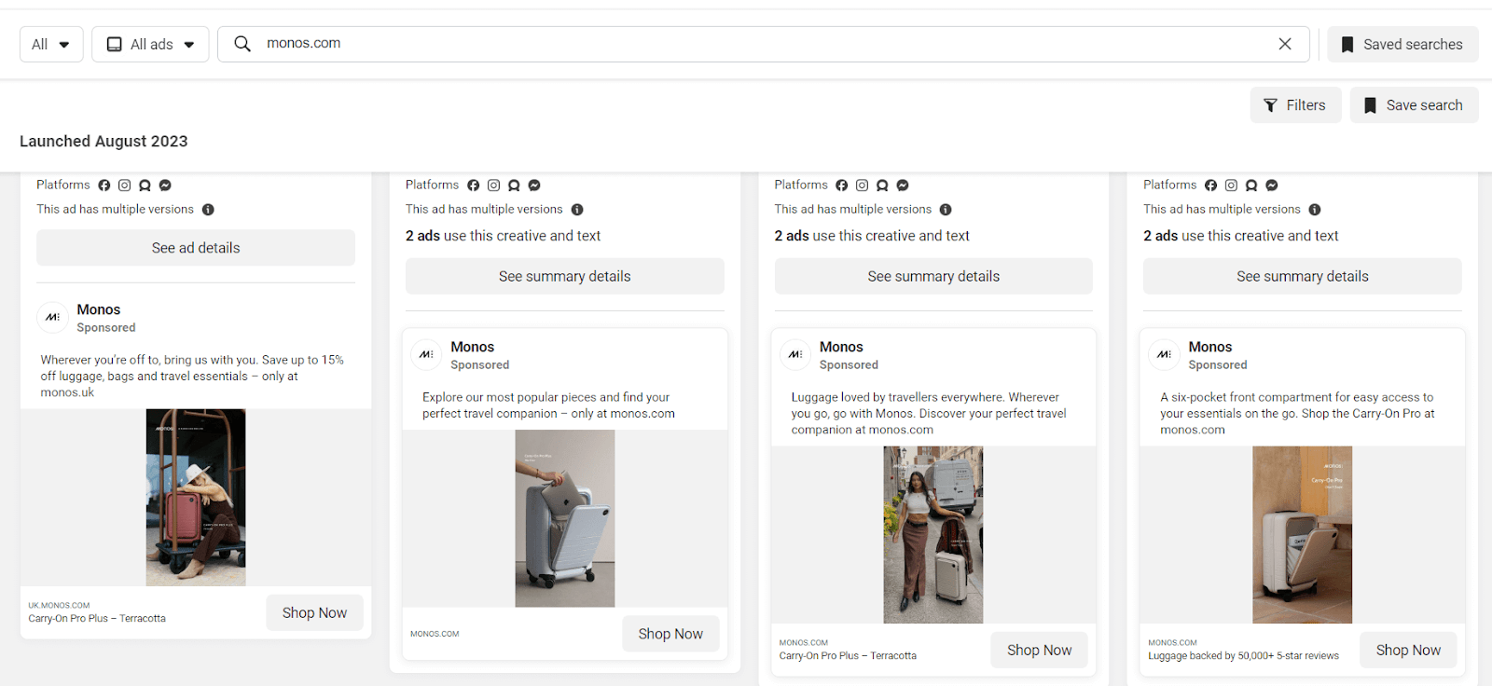
Task: Click the suitcase image in the second ad
Action: [x=564, y=518]
